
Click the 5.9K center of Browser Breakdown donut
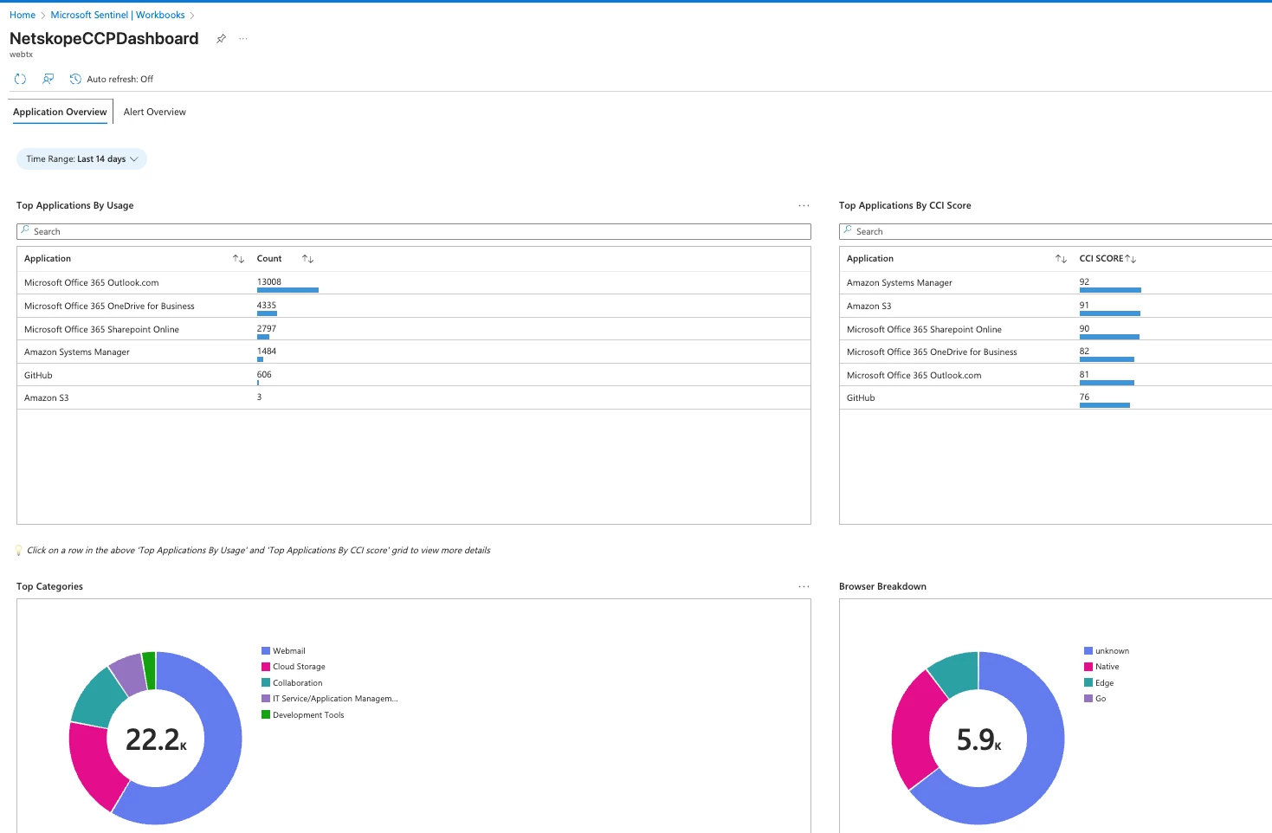[978, 739]
